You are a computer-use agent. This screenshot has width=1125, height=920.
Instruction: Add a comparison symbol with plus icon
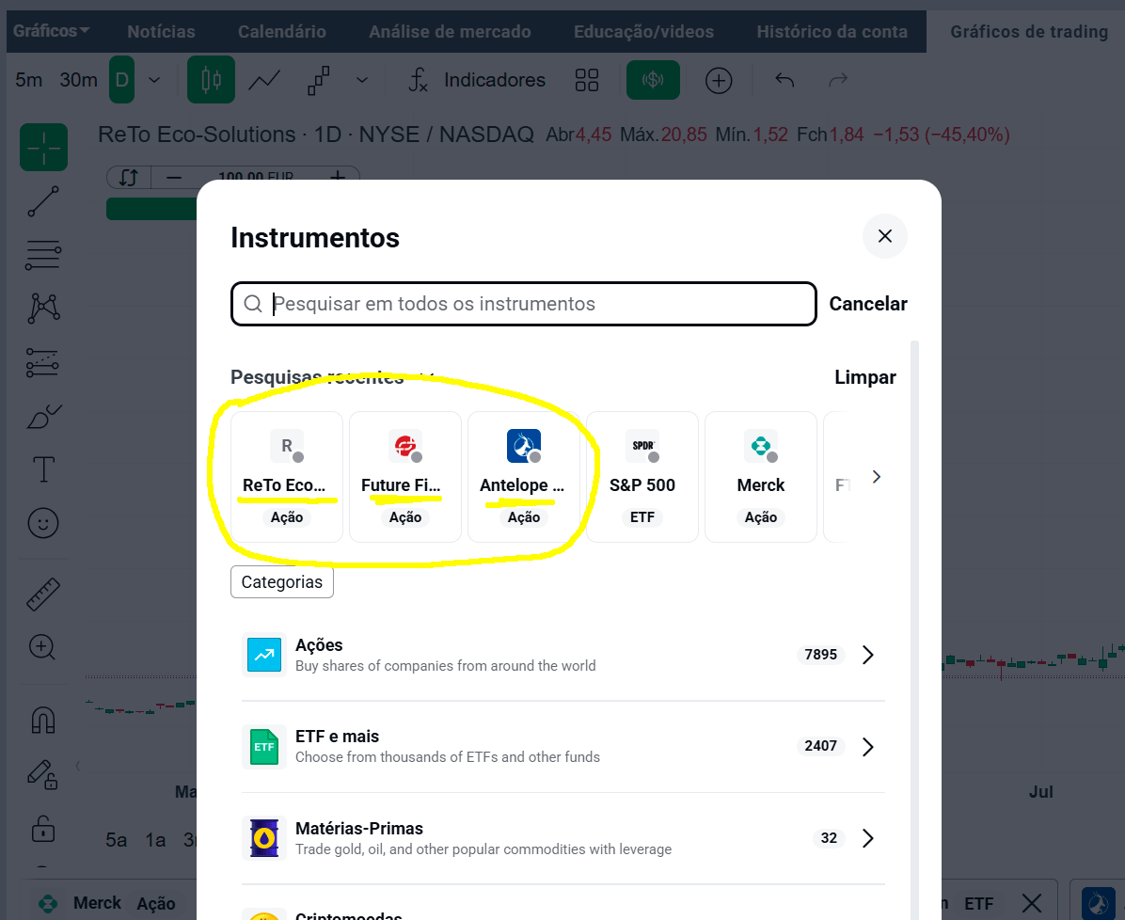click(719, 80)
